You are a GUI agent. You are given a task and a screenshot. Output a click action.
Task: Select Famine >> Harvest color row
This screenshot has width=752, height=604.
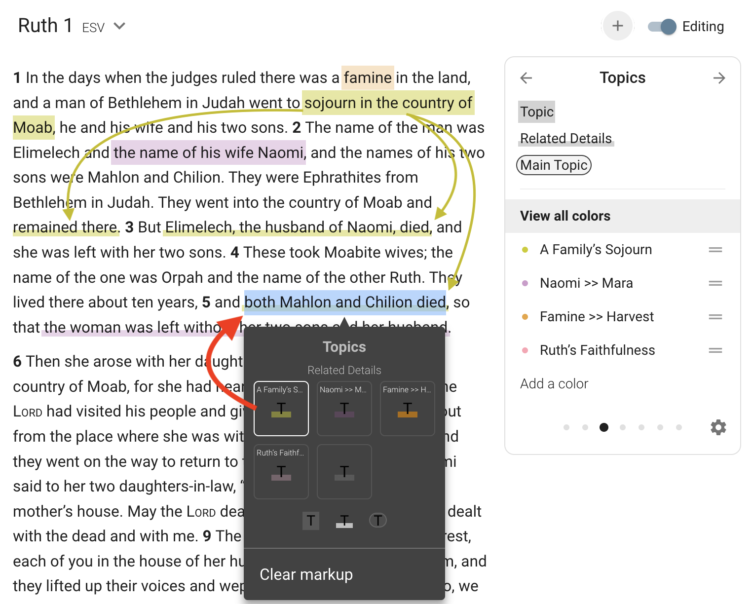(x=623, y=317)
